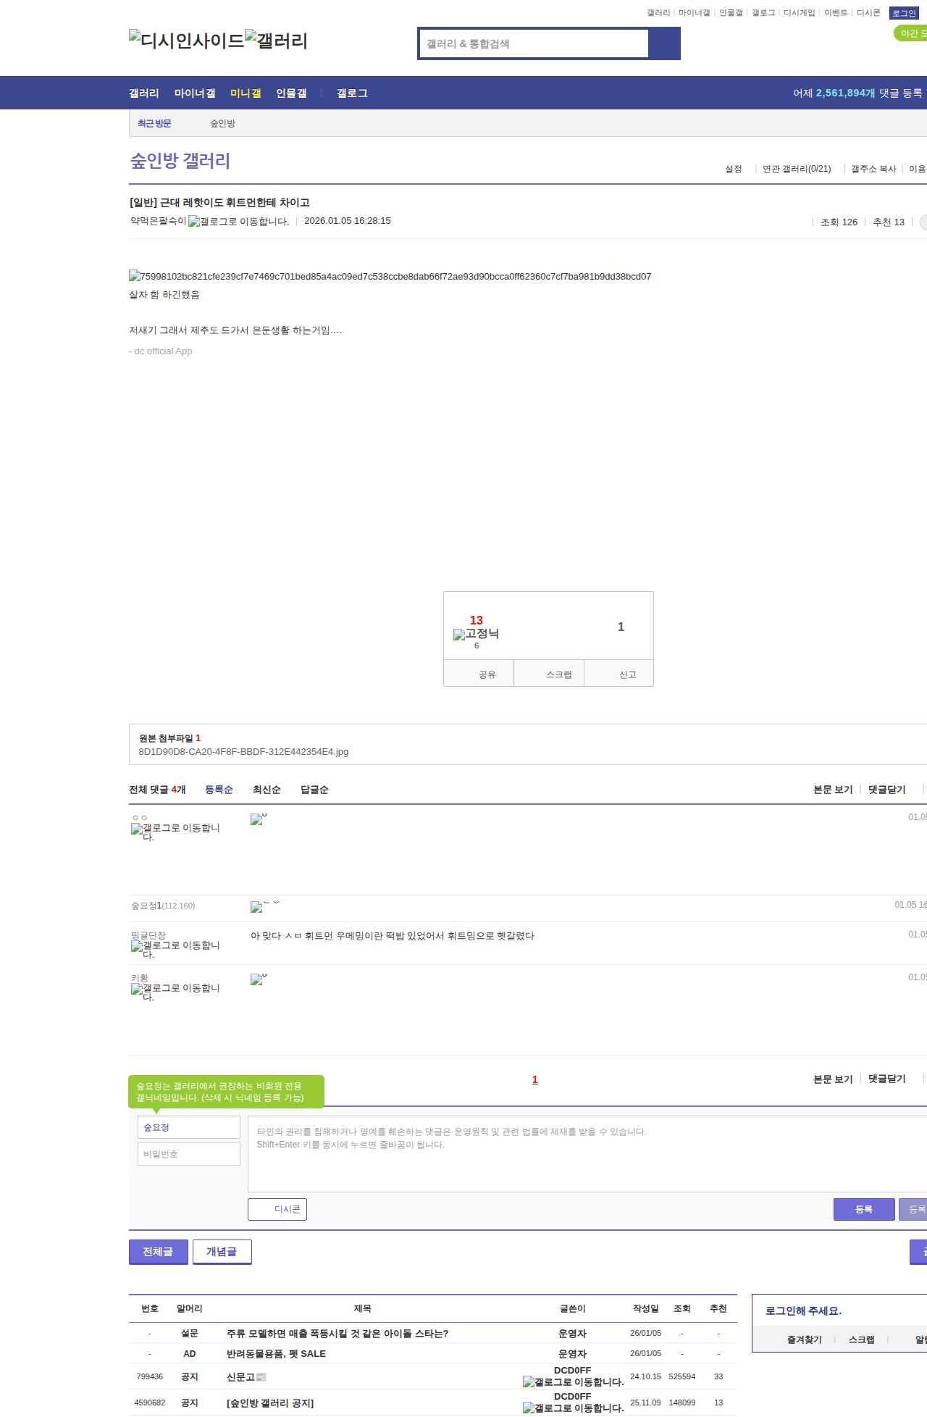
Task: Open the 디시콘 picker button
Action: pos(277,1209)
